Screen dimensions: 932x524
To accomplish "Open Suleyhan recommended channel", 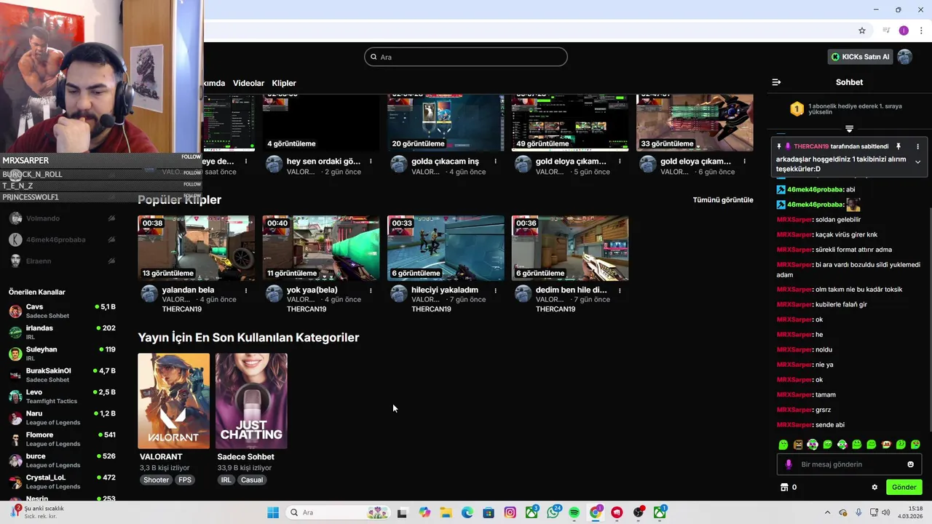I will [x=62, y=354].
